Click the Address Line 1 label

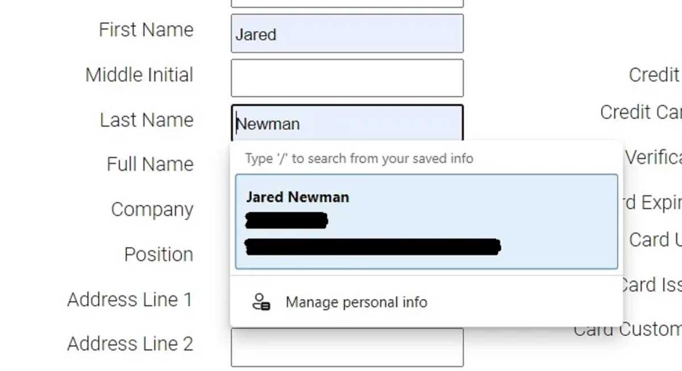point(130,299)
